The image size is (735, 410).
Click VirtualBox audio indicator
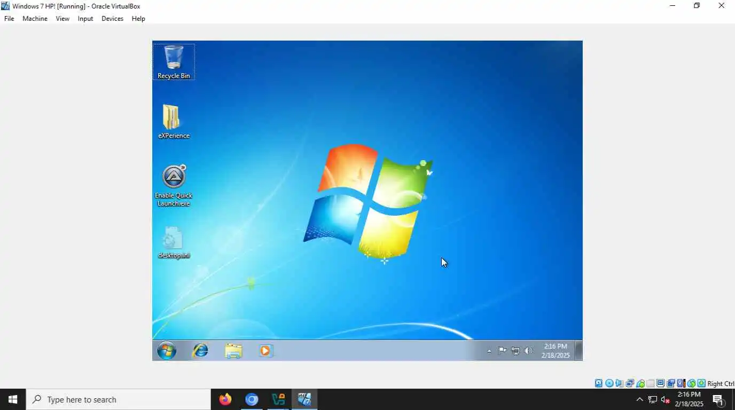pos(619,383)
